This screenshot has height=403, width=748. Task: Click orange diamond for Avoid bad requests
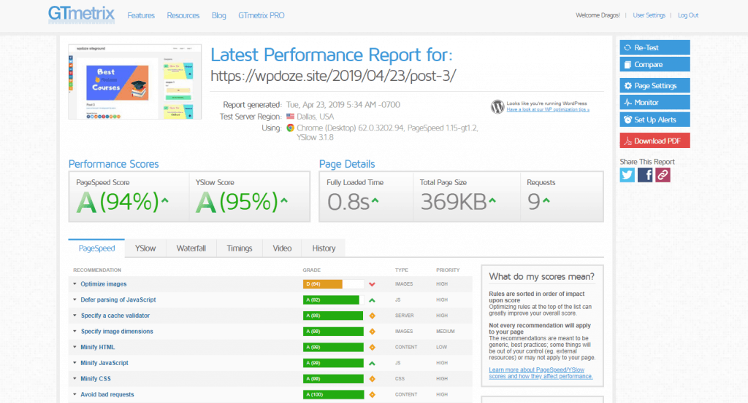pyautogui.click(x=372, y=394)
